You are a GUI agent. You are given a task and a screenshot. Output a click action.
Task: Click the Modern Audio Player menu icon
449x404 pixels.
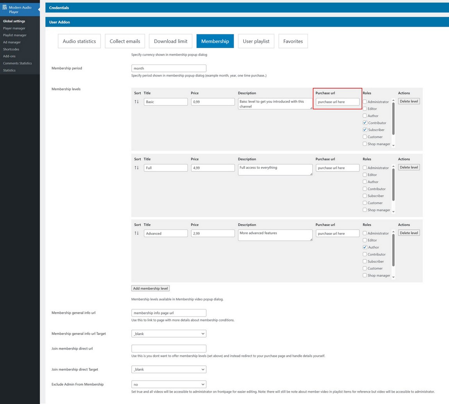point(5,7)
